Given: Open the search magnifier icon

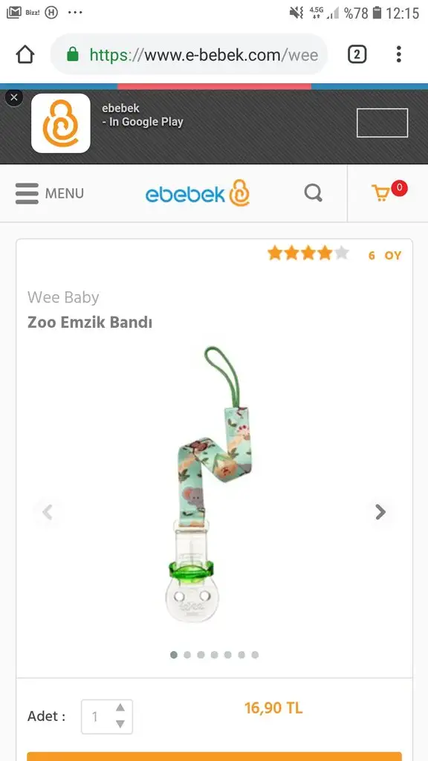Looking at the screenshot, I should (x=314, y=193).
